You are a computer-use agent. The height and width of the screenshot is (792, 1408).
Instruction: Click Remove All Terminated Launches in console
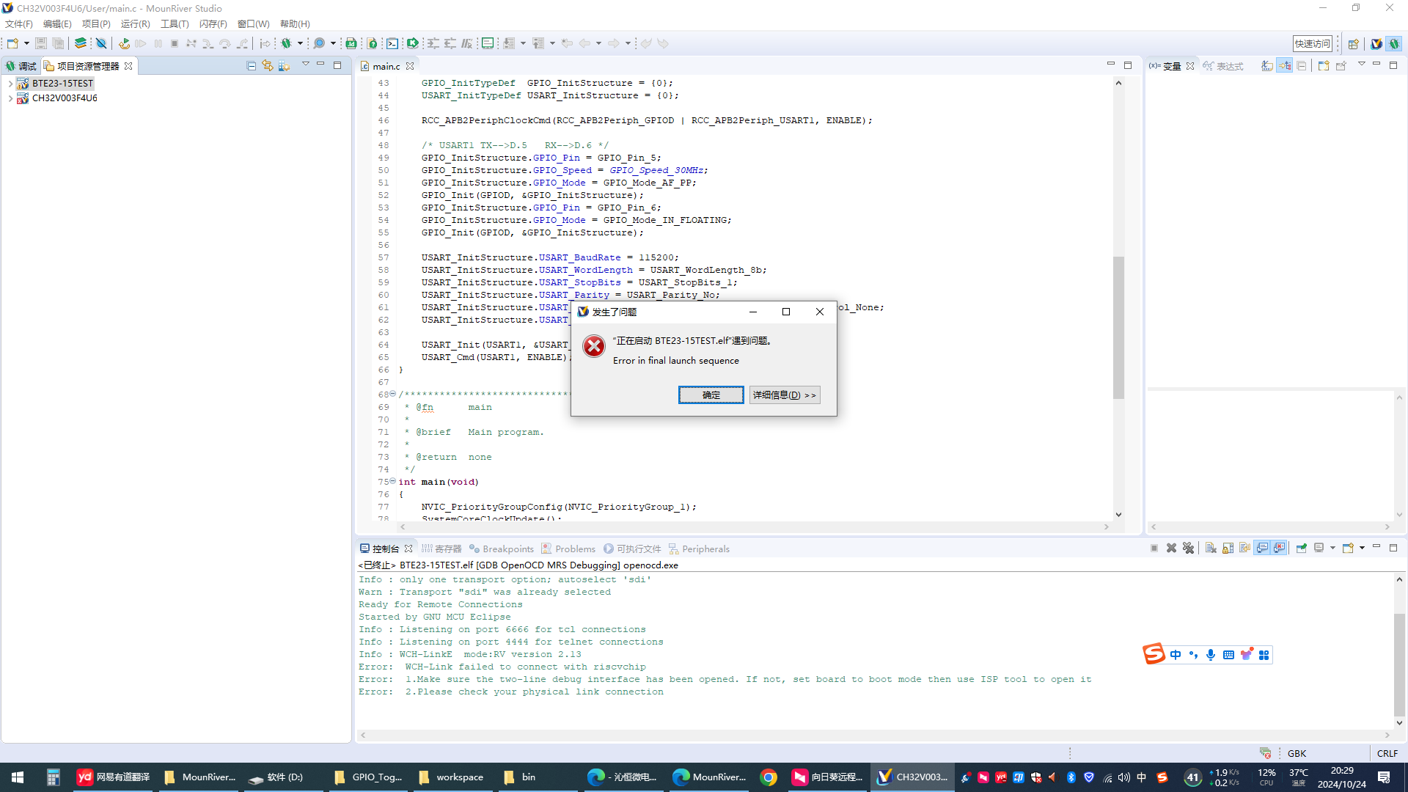click(x=1189, y=549)
